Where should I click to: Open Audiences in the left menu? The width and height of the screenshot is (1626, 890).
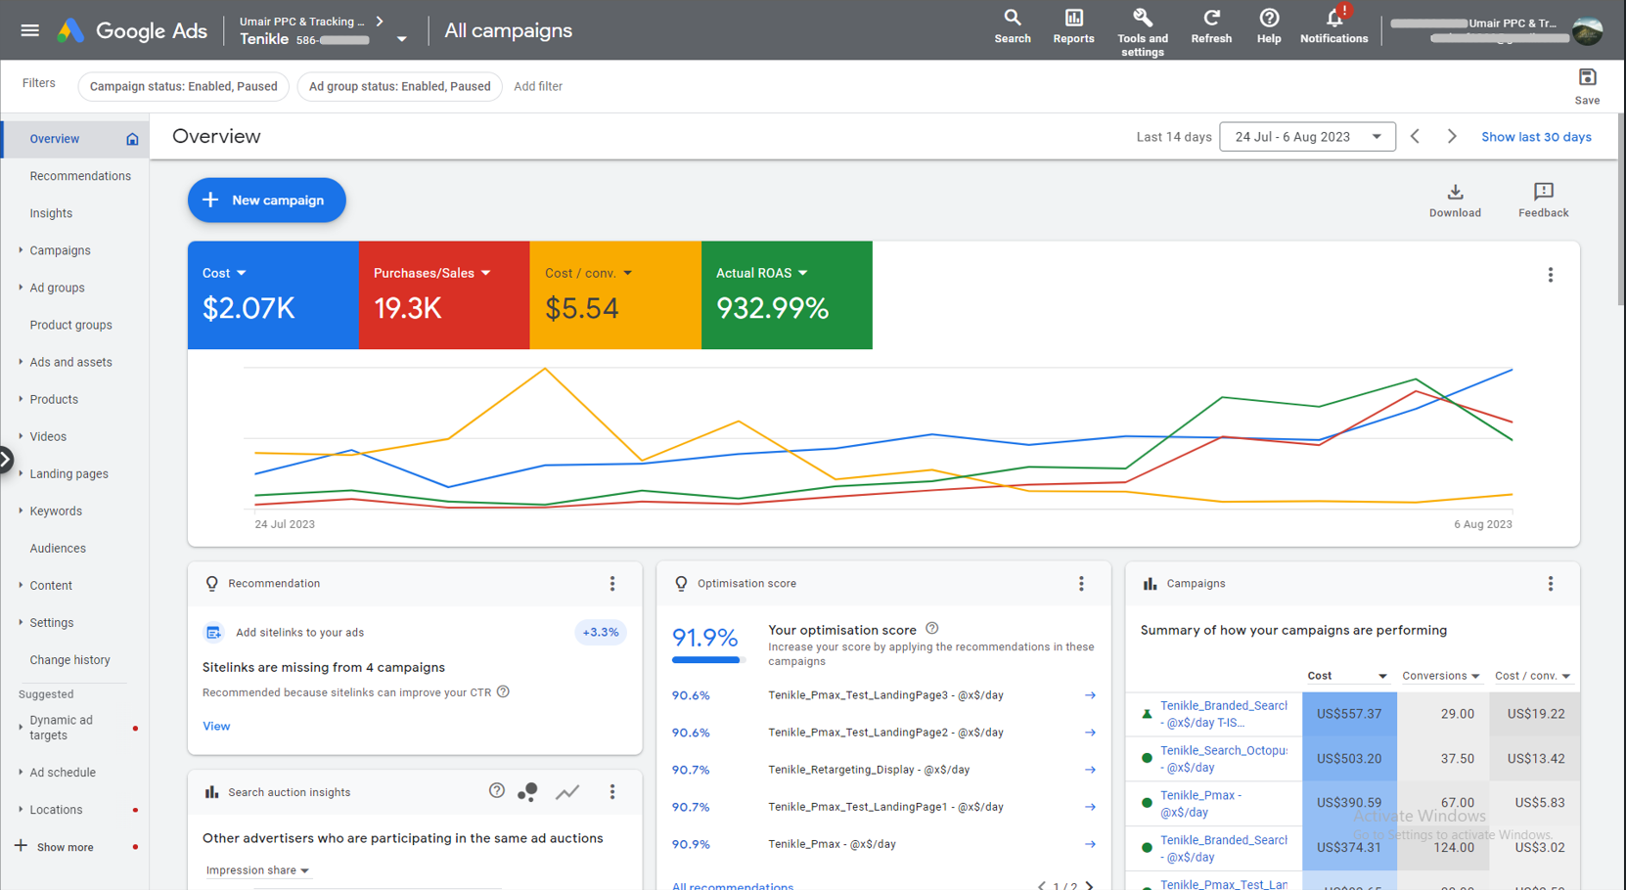pos(58,548)
